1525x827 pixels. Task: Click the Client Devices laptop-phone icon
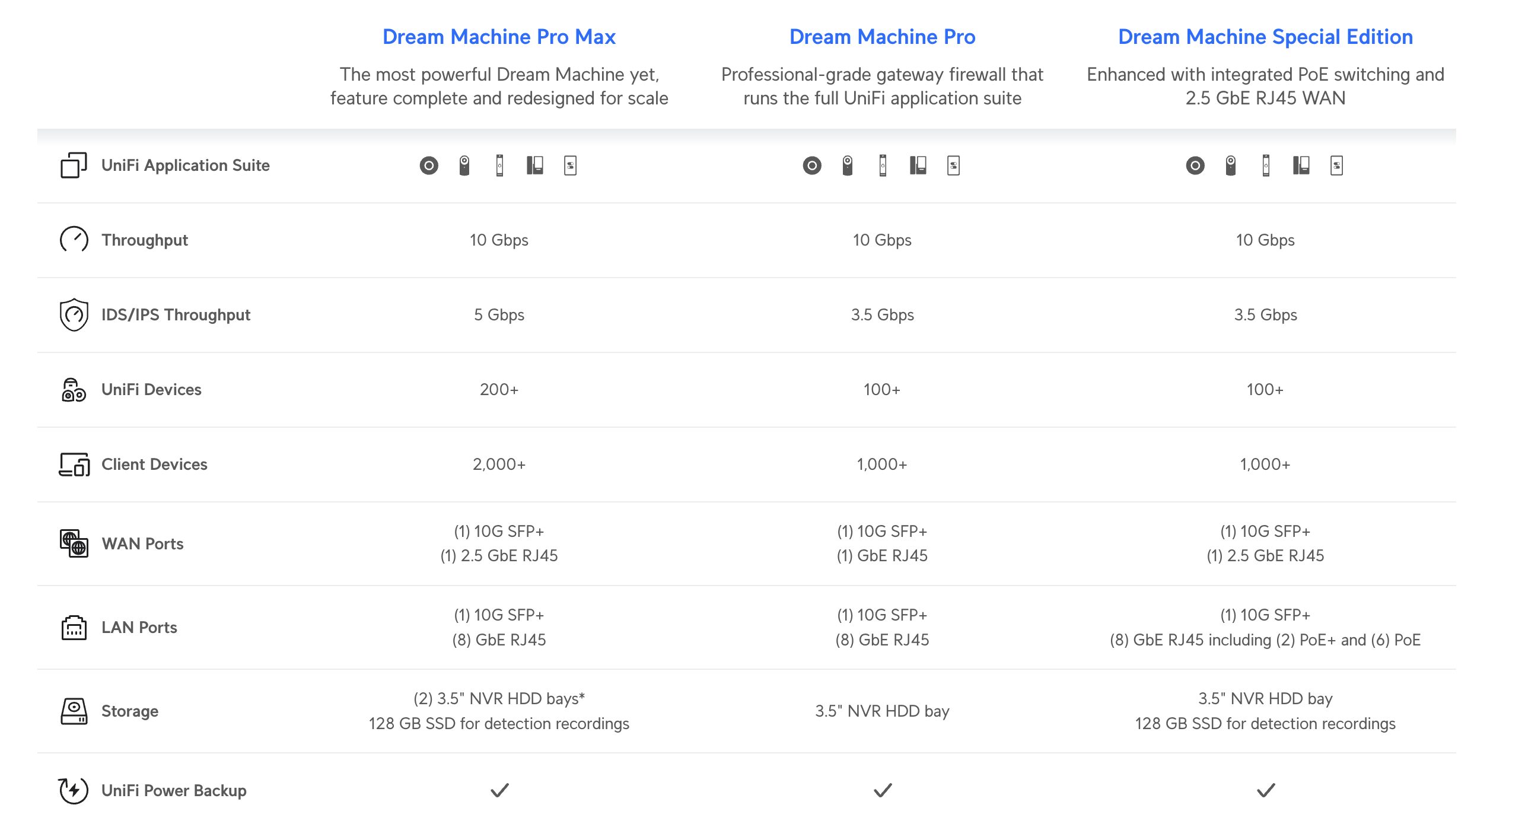[74, 465]
